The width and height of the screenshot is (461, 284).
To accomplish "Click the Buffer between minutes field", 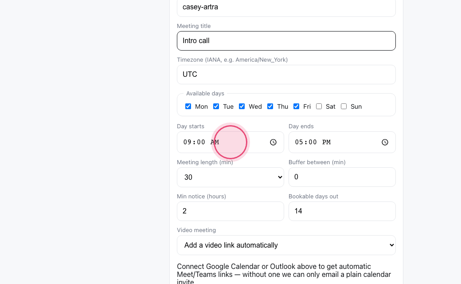I will 342,177.
